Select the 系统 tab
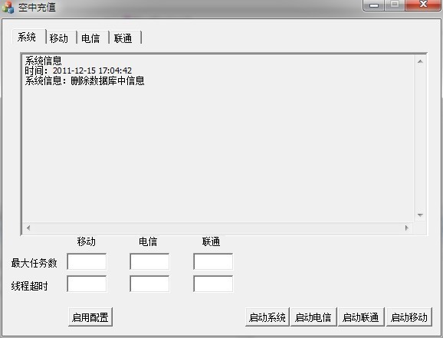The height and width of the screenshot is (338, 443). [x=28, y=37]
